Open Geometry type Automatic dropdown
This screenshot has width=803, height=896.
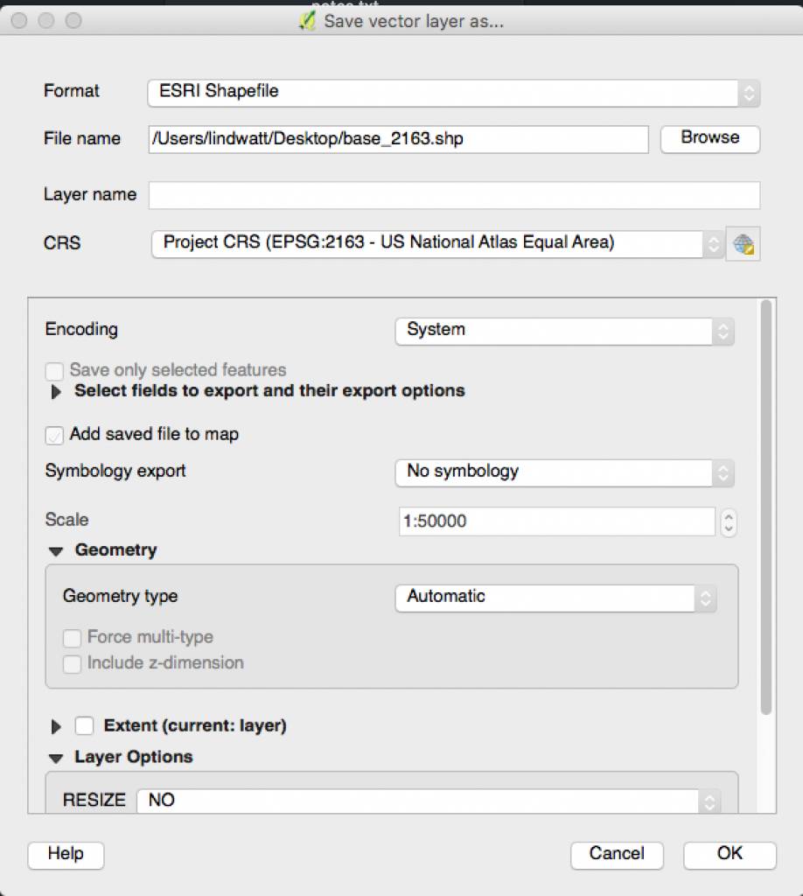(555, 598)
